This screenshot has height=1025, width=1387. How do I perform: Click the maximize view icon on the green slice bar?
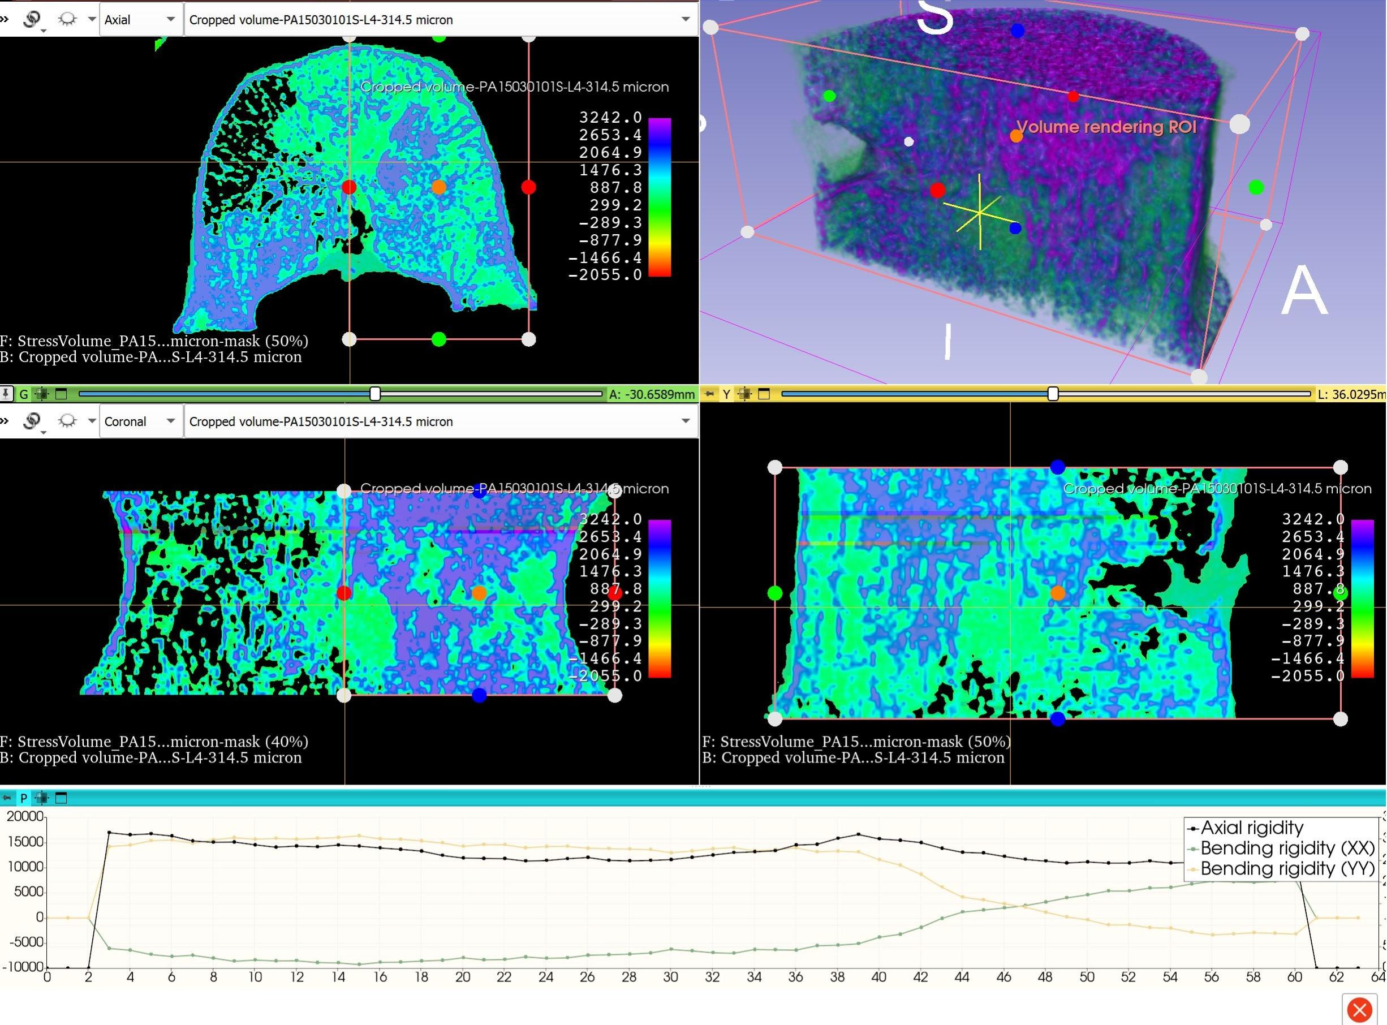pyautogui.click(x=61, y=393)
